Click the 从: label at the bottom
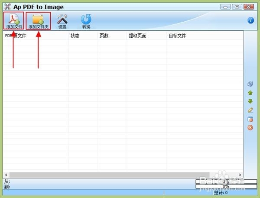 [x=7, y=182]
